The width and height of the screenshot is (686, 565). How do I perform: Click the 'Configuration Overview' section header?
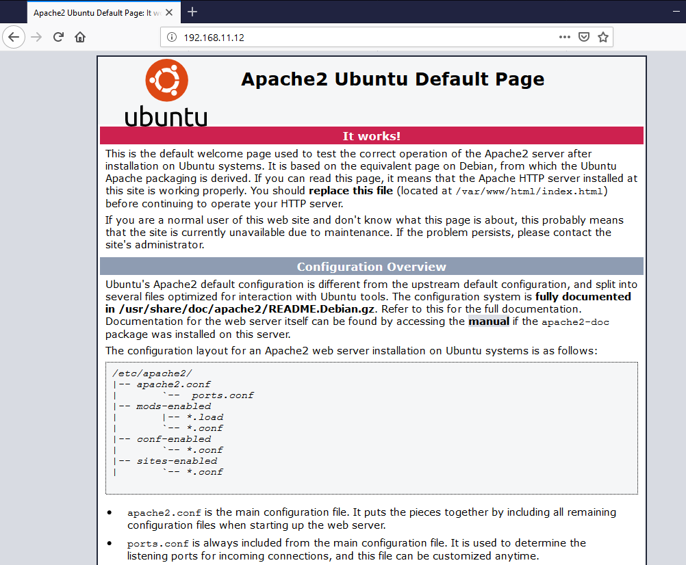tap(371, 267)
